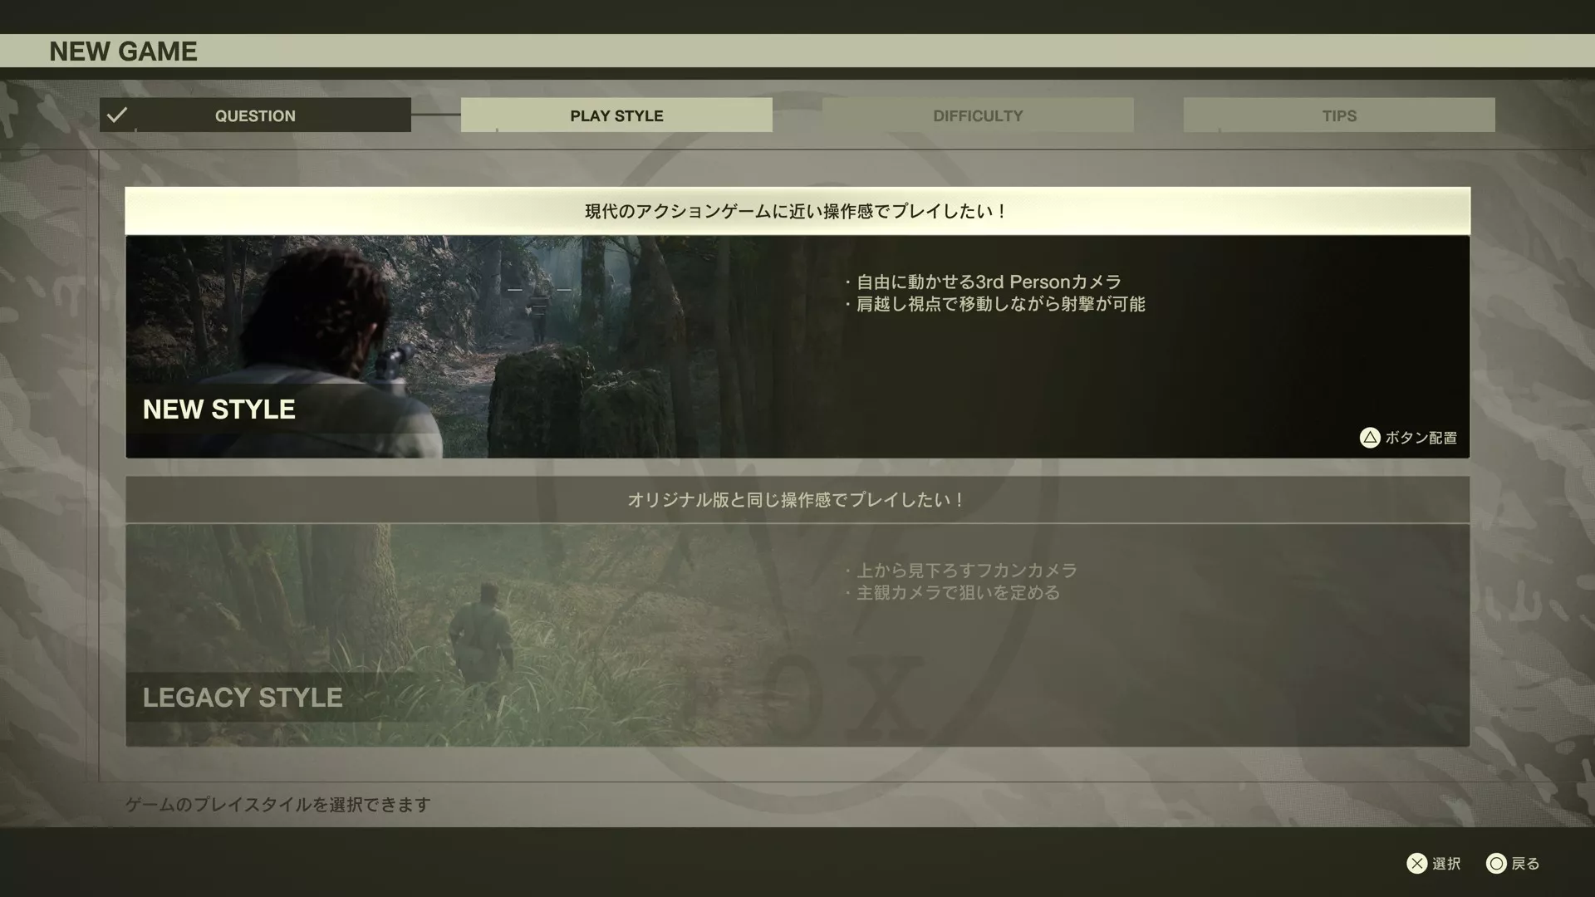
Task: Click the circle back button icon
Action: tap(1496, 864)
